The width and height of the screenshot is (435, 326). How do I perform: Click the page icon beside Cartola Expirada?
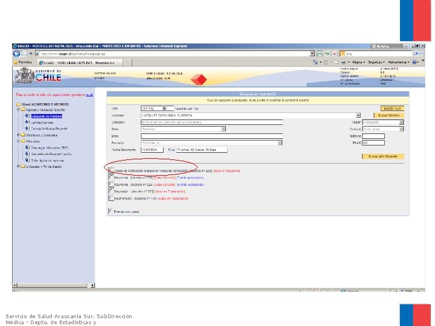click(x=27, y=122)
